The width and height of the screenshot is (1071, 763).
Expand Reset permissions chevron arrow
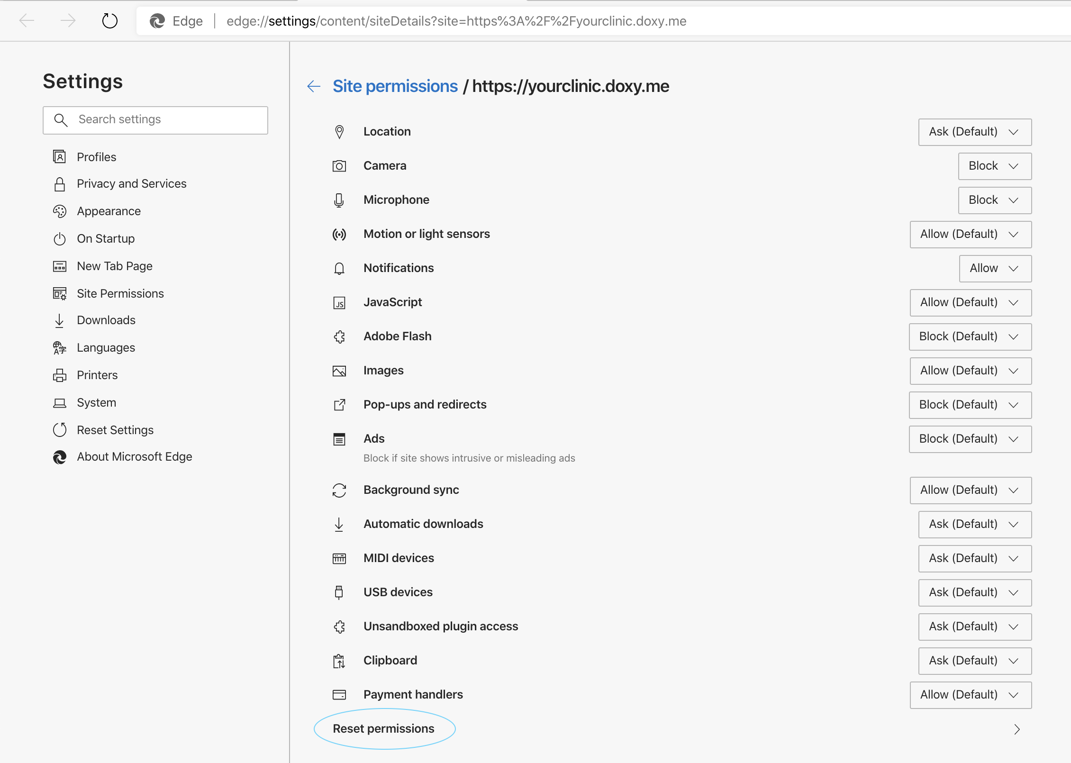click(1017, 729)
